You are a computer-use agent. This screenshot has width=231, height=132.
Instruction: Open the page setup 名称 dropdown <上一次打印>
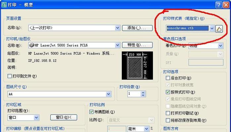pyautogui.click(x=117, y=28)
